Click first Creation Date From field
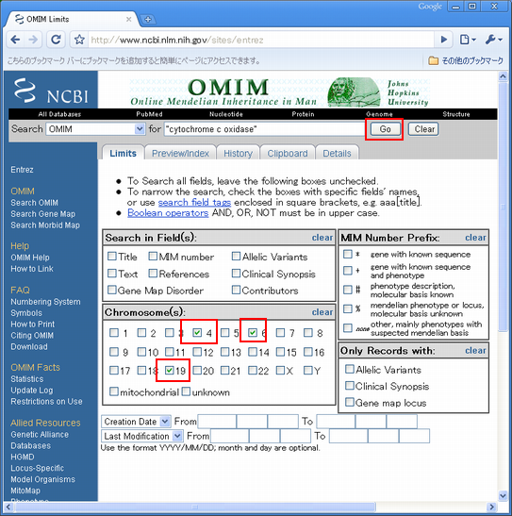Image resolution: width=512 pixels, height=516 pixels. coord(217,422)
